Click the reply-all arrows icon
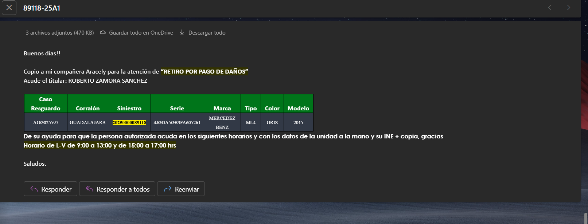This screenshot has width=588, height=224. point(89,189)
